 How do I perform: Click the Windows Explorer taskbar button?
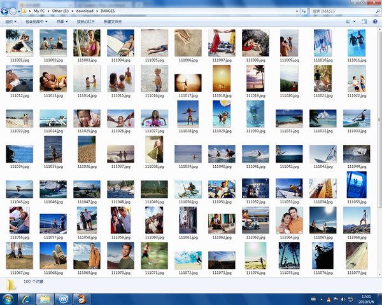pos(45,299)
